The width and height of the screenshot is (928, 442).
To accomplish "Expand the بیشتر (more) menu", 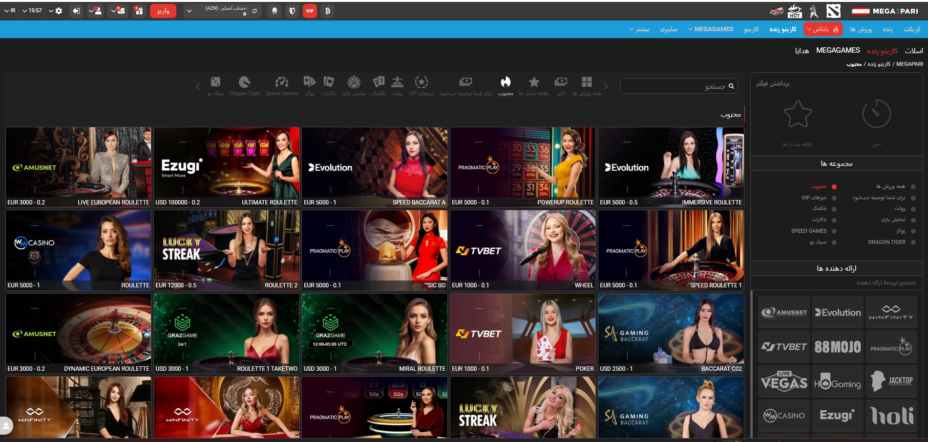I will [639, 29].
